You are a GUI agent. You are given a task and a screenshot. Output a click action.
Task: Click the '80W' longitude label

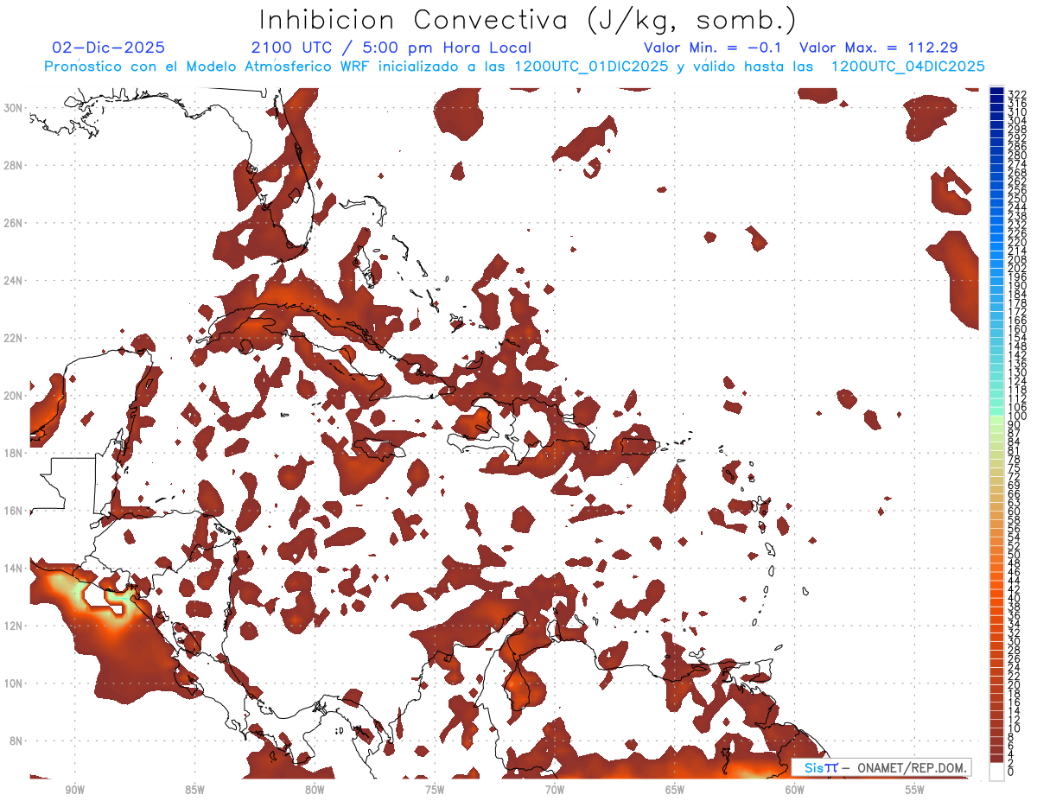pyautogui.click(x=315, y=789)
